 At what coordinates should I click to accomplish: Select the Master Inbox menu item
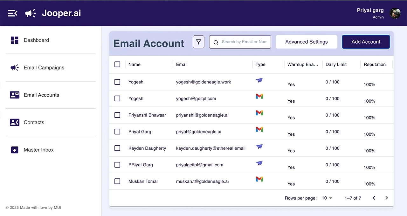38,150
